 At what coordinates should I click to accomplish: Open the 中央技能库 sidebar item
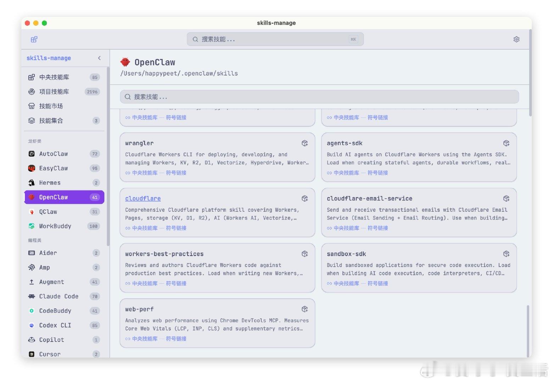(x=64, y=77)
